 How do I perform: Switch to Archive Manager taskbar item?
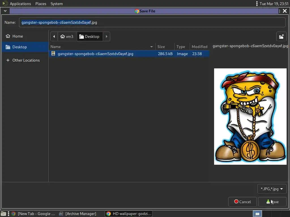coord(78,214)
